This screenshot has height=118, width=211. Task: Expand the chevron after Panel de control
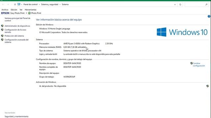[39, 4]
